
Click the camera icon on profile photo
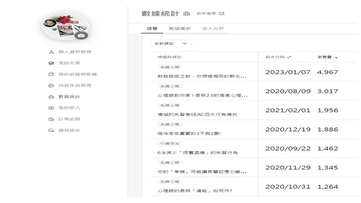pos(81,36)
